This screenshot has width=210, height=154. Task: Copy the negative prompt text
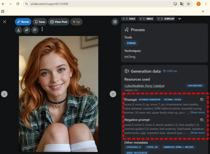click(x=202, y=120)
